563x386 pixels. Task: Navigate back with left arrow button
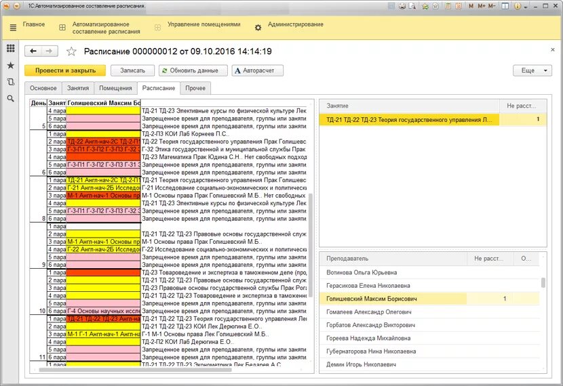[33, 51]
